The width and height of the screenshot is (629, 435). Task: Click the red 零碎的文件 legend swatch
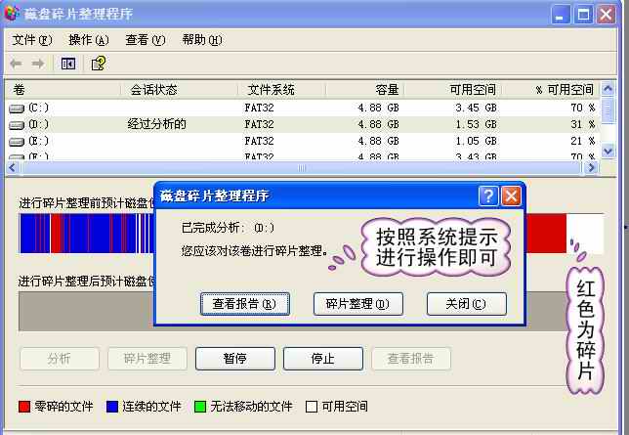coord(24,407)
